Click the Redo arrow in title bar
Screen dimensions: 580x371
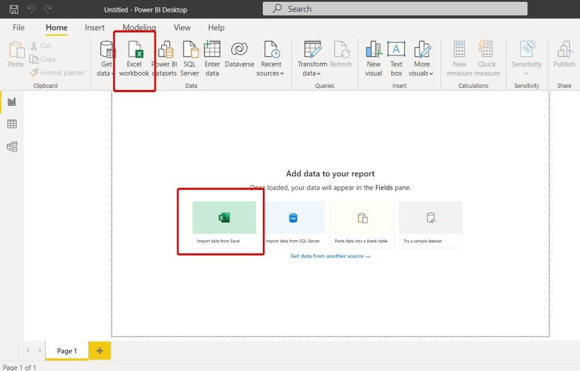(x=48, y=9)
